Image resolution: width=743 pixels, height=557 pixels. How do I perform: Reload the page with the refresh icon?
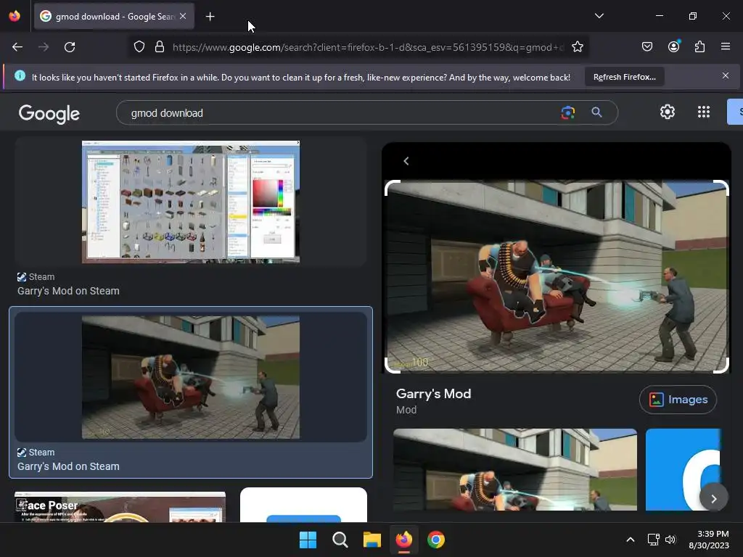70,47
